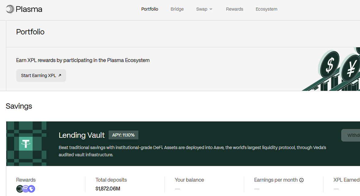Click the ghost-shaped Aave reward icon
This screenshot has width=360, height=196.
26,189
